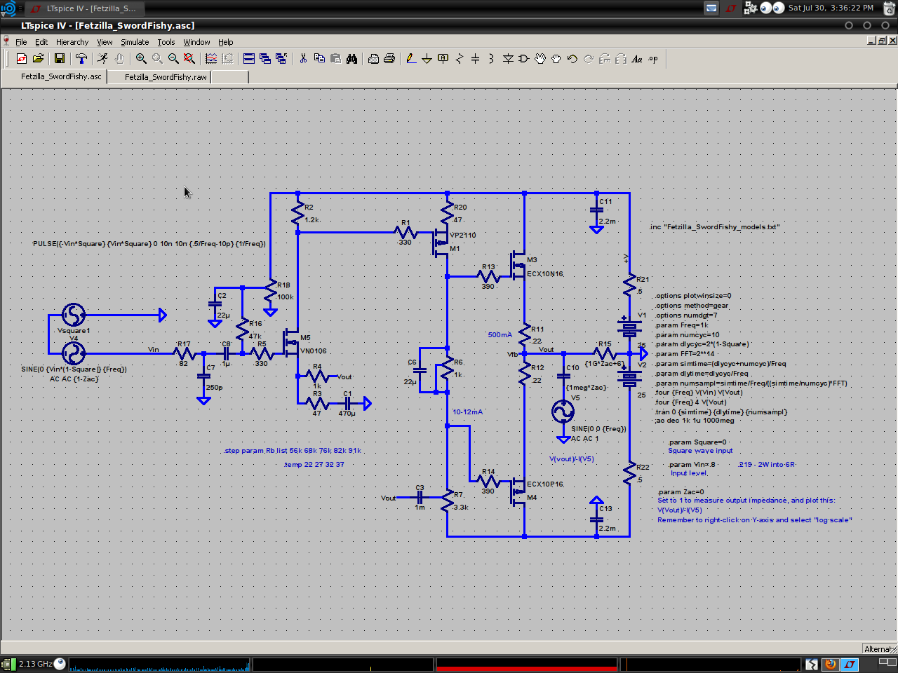Click the 'V(vout)/-I(V5)' blue comment text
Screen dimensions: 898x673
[571, 459]
